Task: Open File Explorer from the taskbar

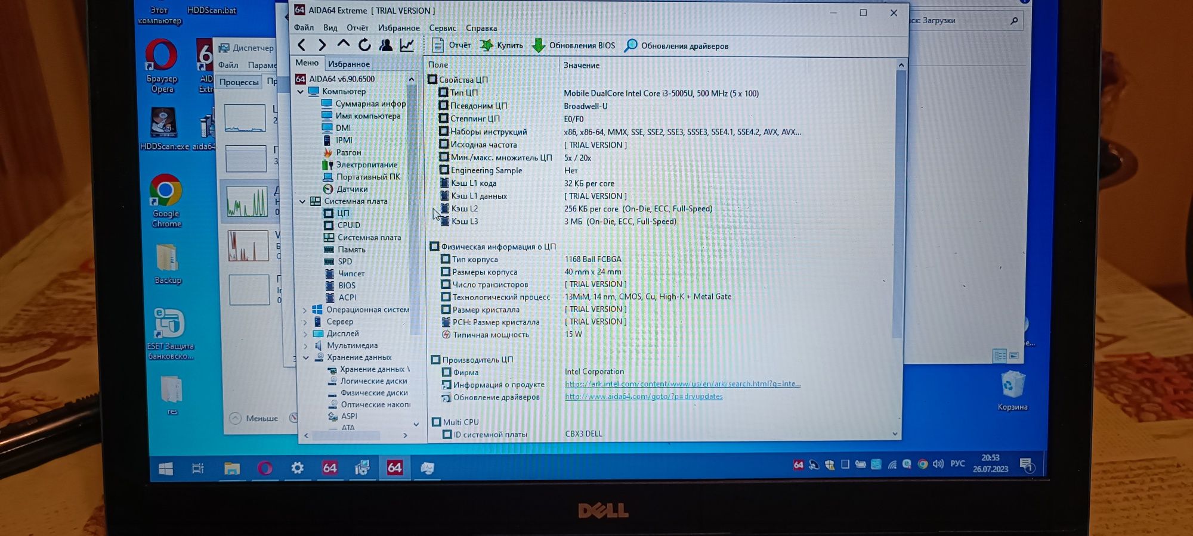Action: (x=231, y=469)
